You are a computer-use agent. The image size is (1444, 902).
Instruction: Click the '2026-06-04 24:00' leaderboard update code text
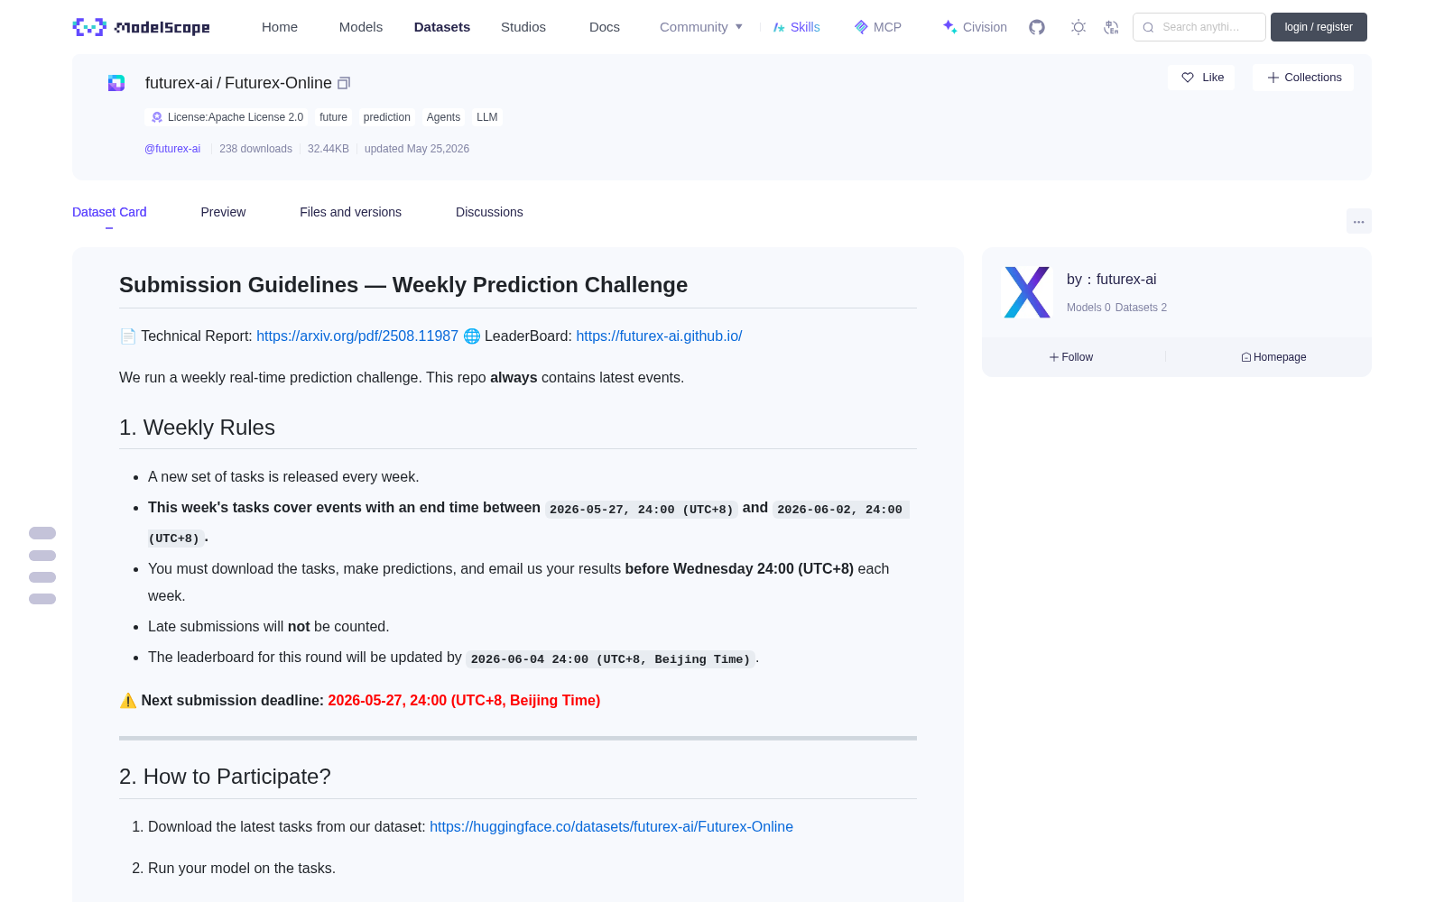tap(610, 659)
